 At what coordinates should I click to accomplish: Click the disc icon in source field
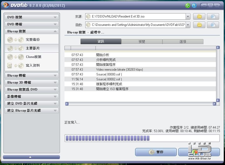coord(88,16)
